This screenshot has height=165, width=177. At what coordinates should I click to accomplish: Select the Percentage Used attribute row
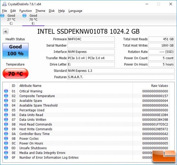(x=86, y=110)
